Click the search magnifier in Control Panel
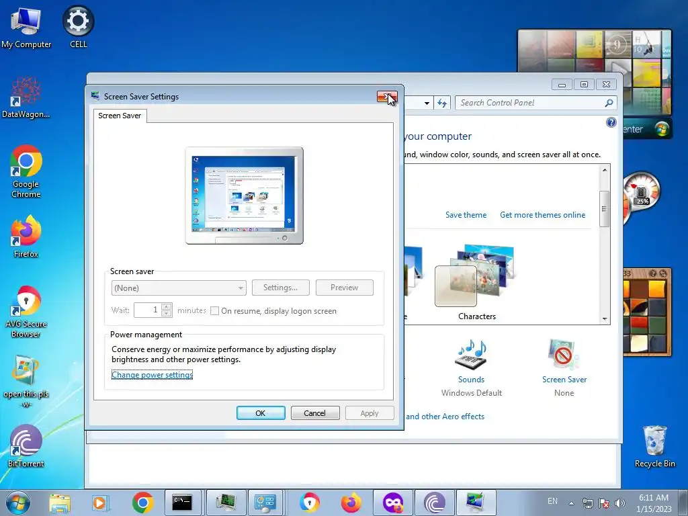The width and height of the screenshot is (688, 516). click(x=609, y=103)
